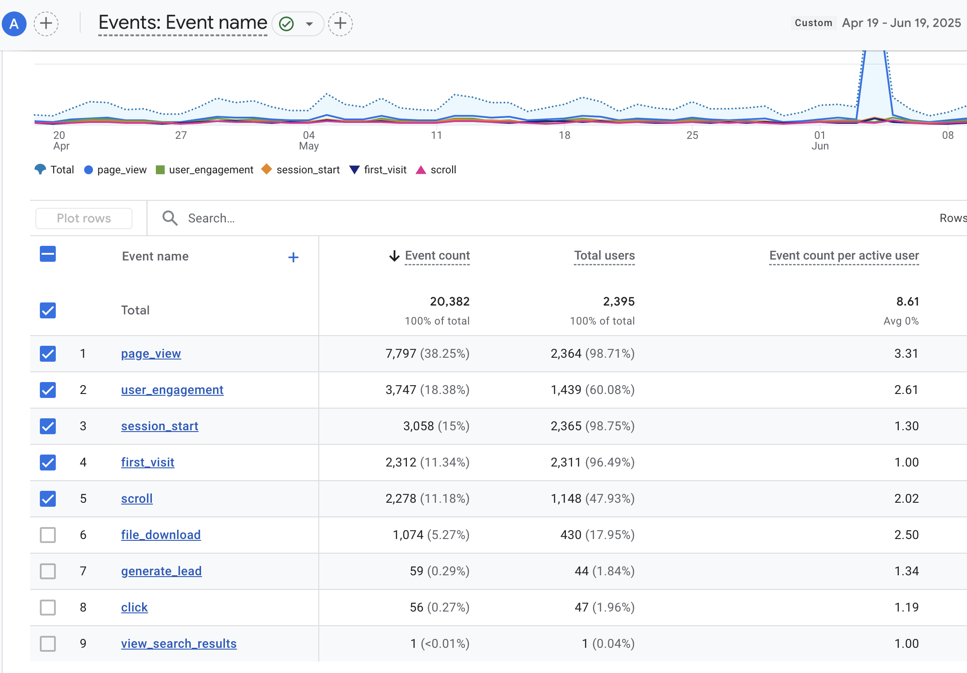Screen dimensions: 967x673
Task: Click the Event count sort arrow
Action: coord(394,256)
